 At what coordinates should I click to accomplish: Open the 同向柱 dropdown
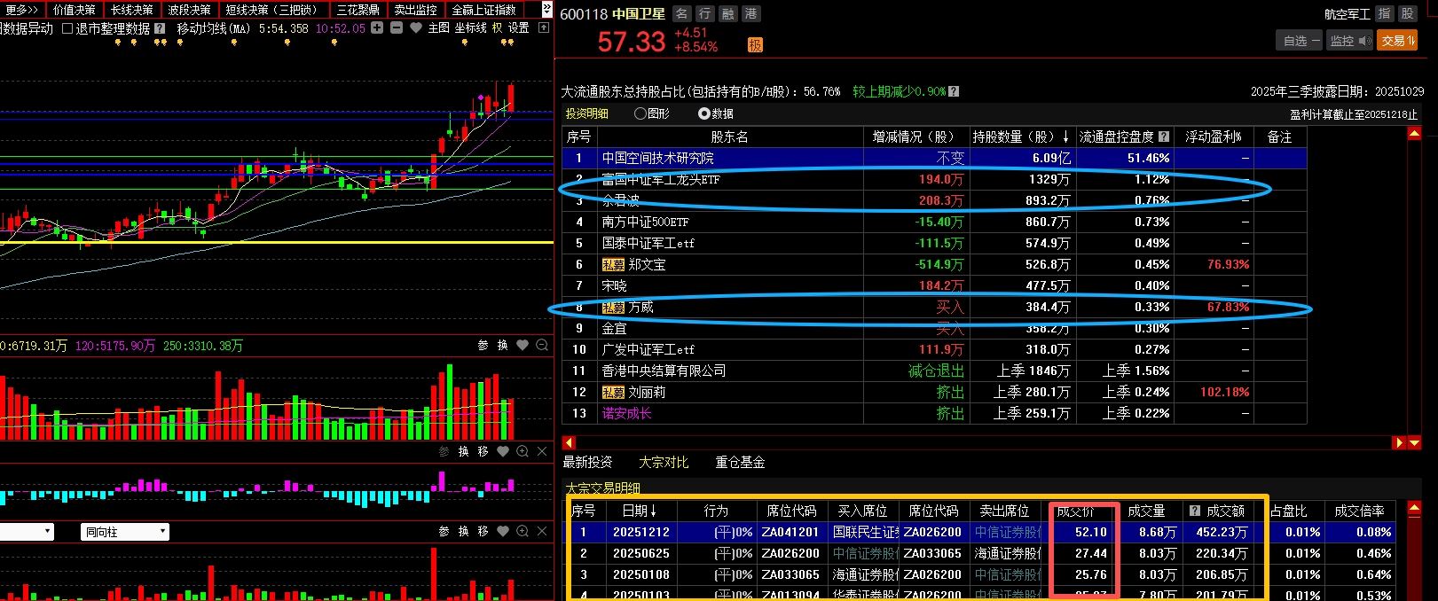click(124, 532)
